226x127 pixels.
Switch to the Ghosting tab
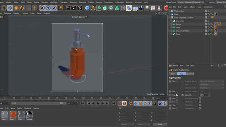click(x=190, y=74)
